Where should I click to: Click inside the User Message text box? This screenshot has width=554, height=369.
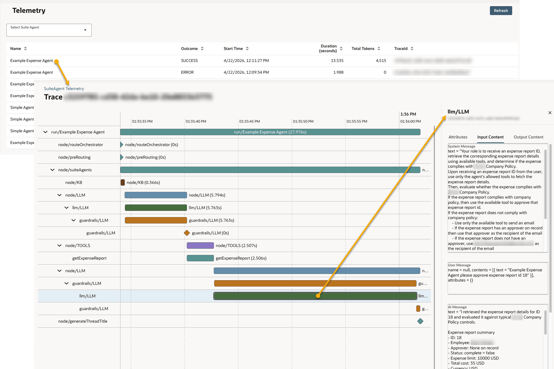click(x=498, y=278)
